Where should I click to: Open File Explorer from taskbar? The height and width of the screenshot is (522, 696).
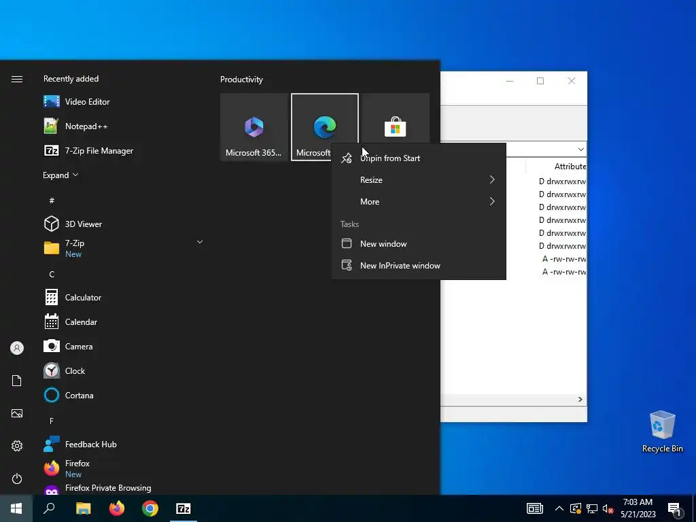tap(83, 508)
